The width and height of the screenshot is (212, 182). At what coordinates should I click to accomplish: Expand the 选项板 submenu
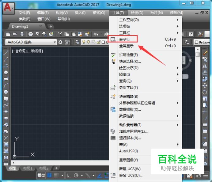click(x=146, y=26)
